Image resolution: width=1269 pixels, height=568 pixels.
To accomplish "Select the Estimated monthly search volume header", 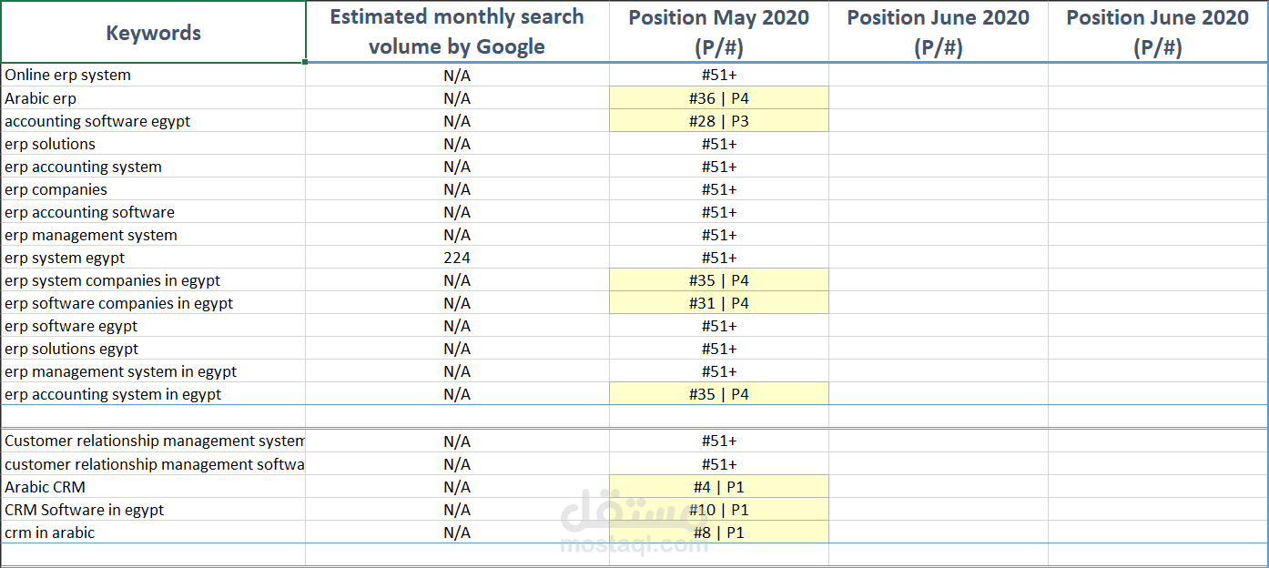I will 457,32.
